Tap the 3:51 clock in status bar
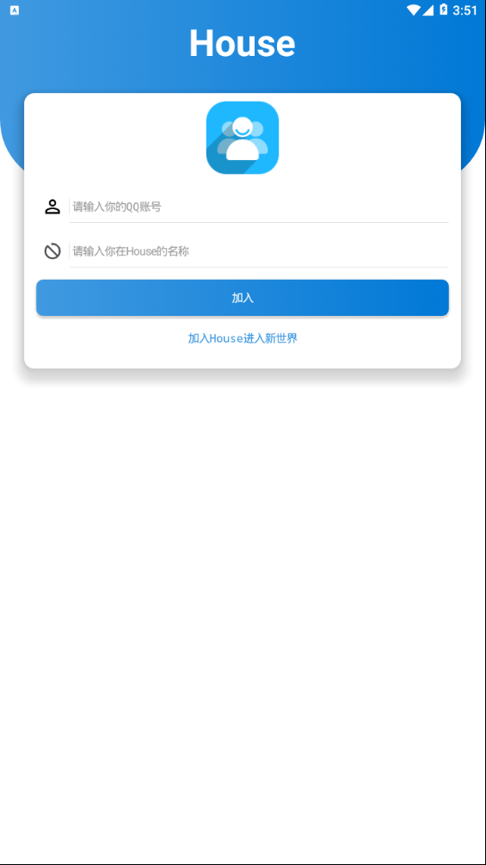 click(464, 10)
